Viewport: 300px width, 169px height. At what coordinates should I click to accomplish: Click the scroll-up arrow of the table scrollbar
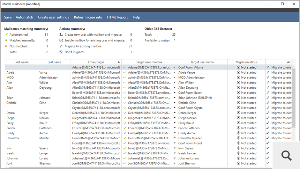(294, 67)
